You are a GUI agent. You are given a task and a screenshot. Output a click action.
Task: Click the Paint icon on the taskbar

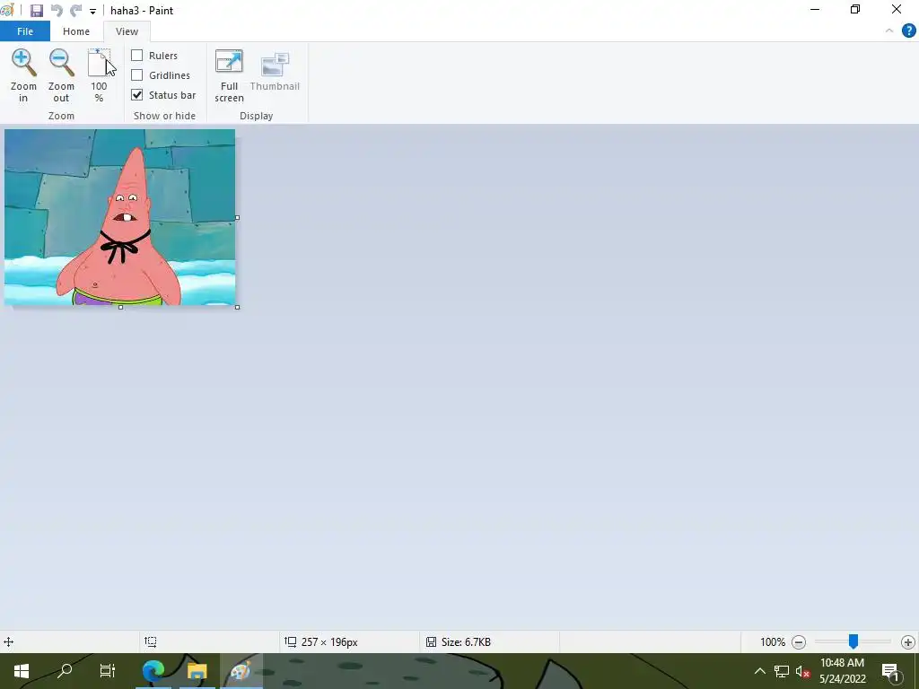coord(241,671)
